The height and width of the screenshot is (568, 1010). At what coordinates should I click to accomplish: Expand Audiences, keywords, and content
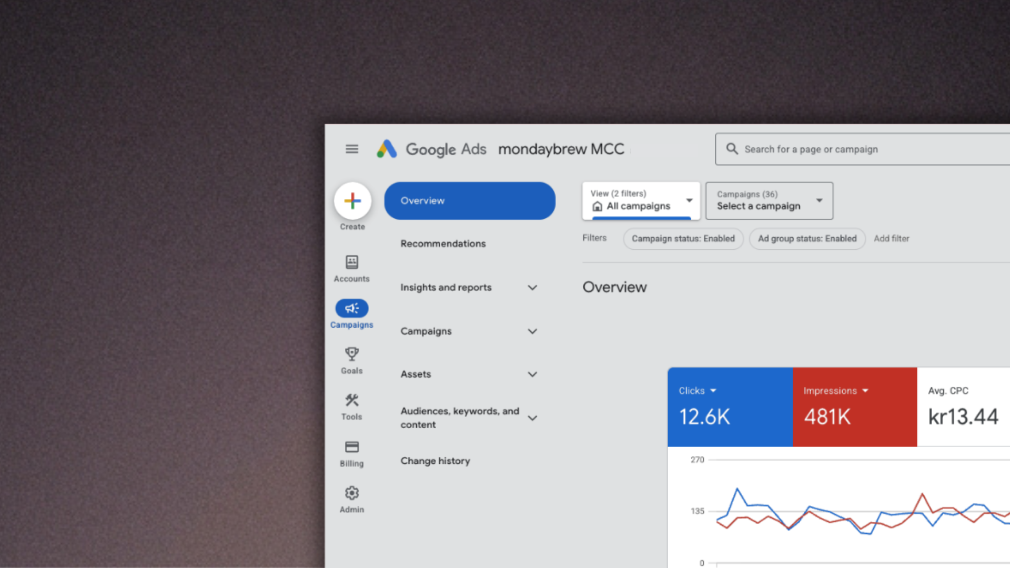[x=532, y=418]
